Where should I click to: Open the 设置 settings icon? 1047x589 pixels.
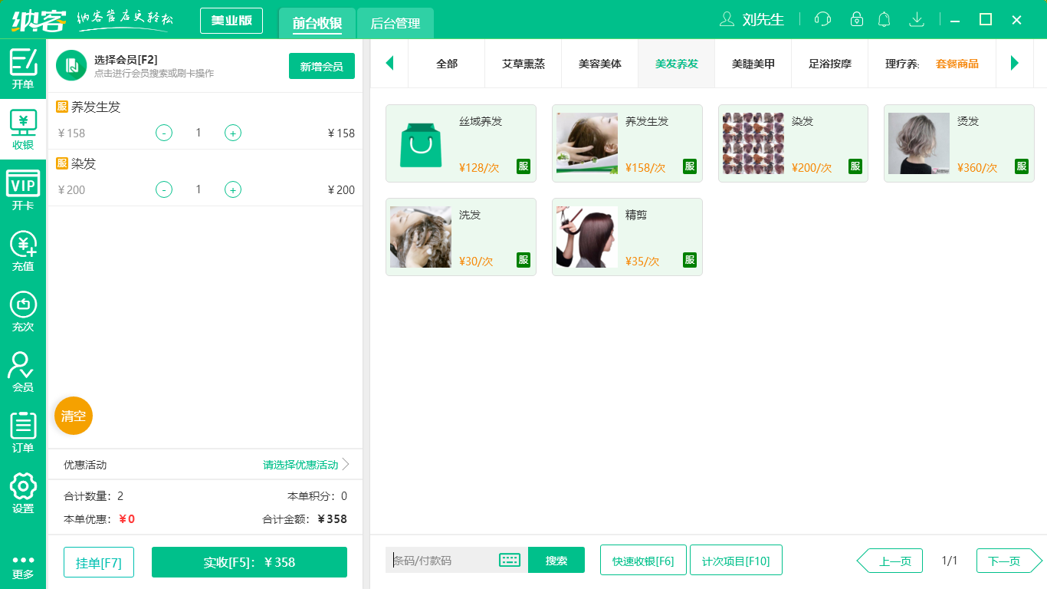point(23,488)
